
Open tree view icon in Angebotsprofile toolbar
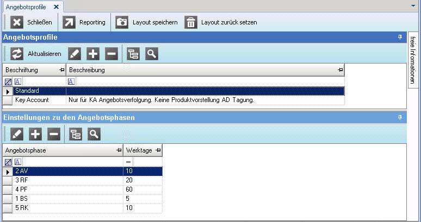pyautogui.click(x=133, y=53)
